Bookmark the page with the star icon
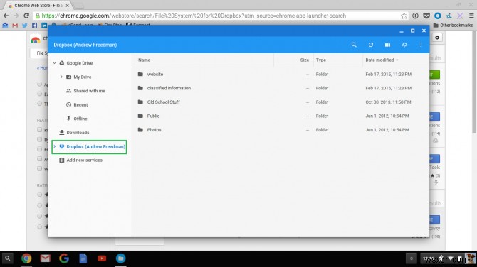 (404, 16)
